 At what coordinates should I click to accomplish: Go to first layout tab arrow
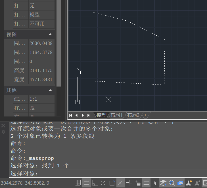click(x=70, y=115)
